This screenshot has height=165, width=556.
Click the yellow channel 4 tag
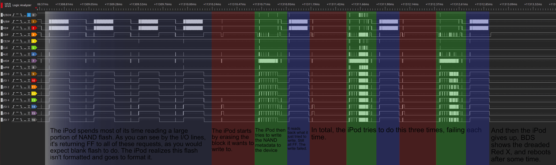34,41
